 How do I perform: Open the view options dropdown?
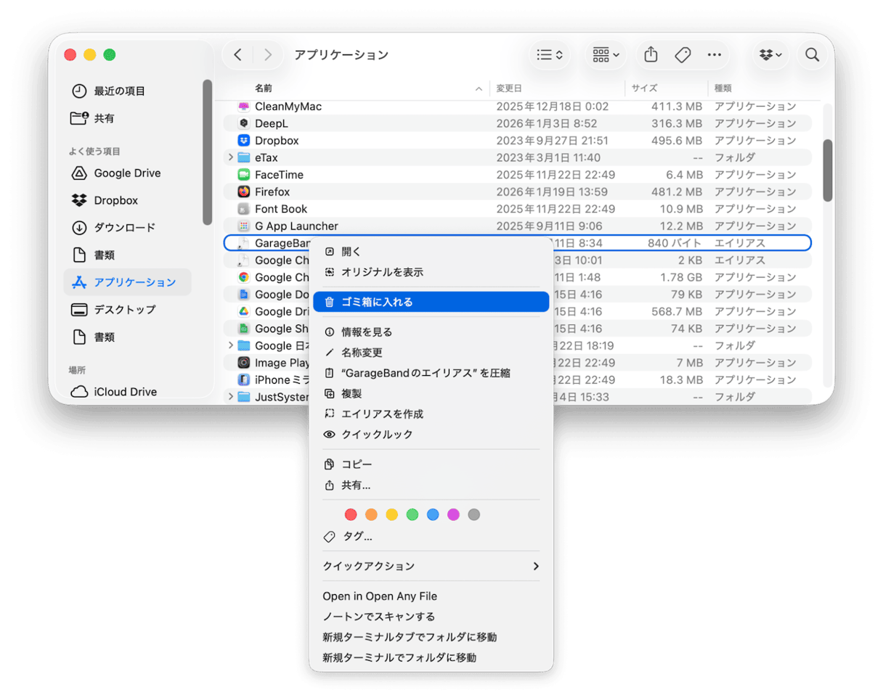click(550, 54)
